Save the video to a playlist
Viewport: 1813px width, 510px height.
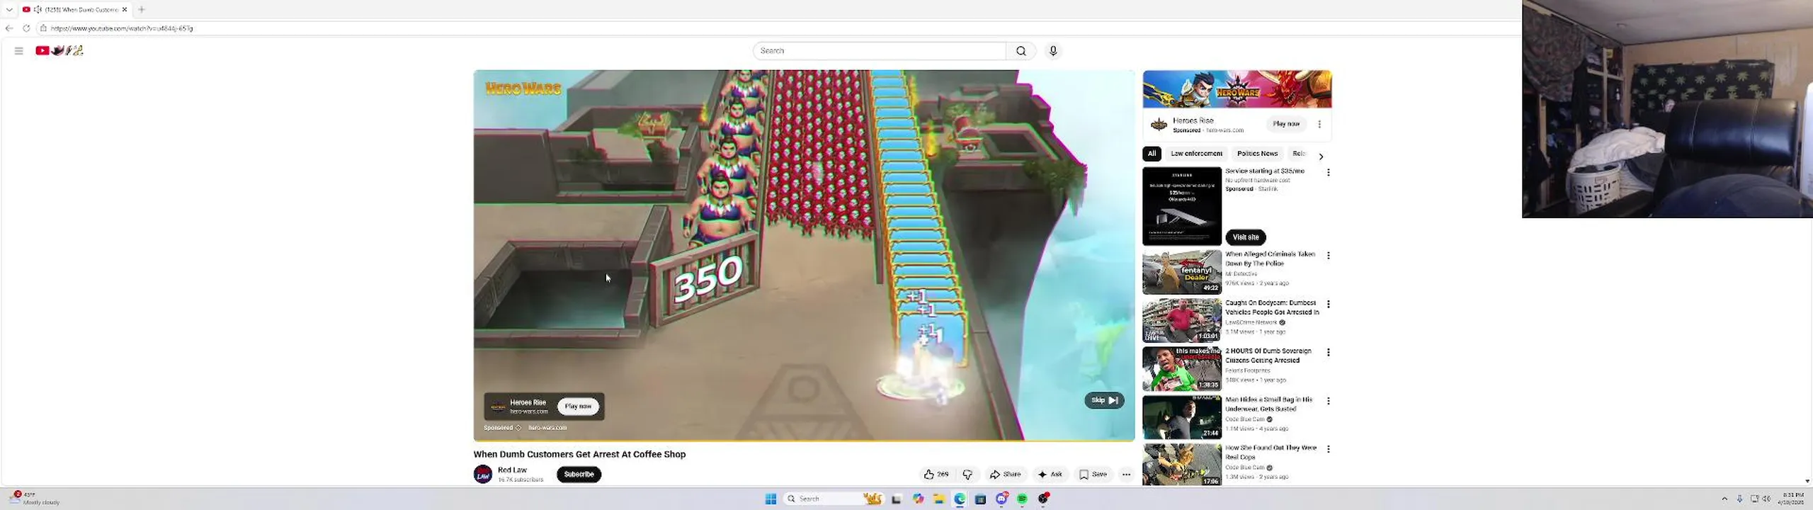pyautogui.click(x=1093, y=475)
